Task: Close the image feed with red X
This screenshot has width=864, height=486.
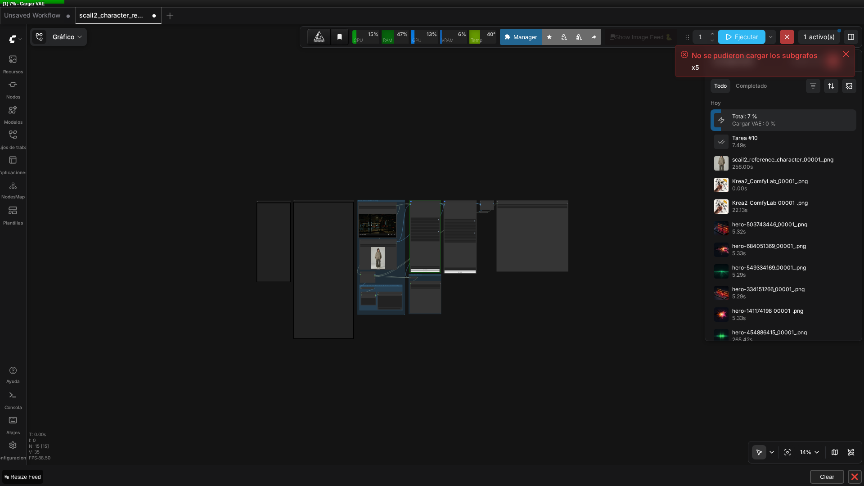Action: [x=855, y=477]
